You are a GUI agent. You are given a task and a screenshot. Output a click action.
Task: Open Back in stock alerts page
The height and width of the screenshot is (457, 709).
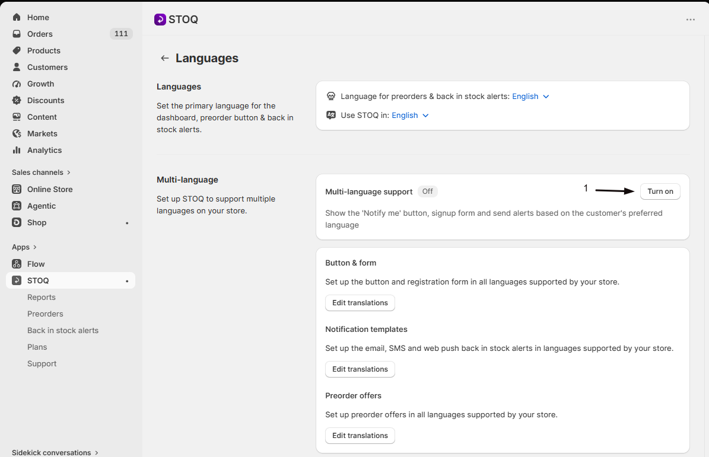point(63,331)
